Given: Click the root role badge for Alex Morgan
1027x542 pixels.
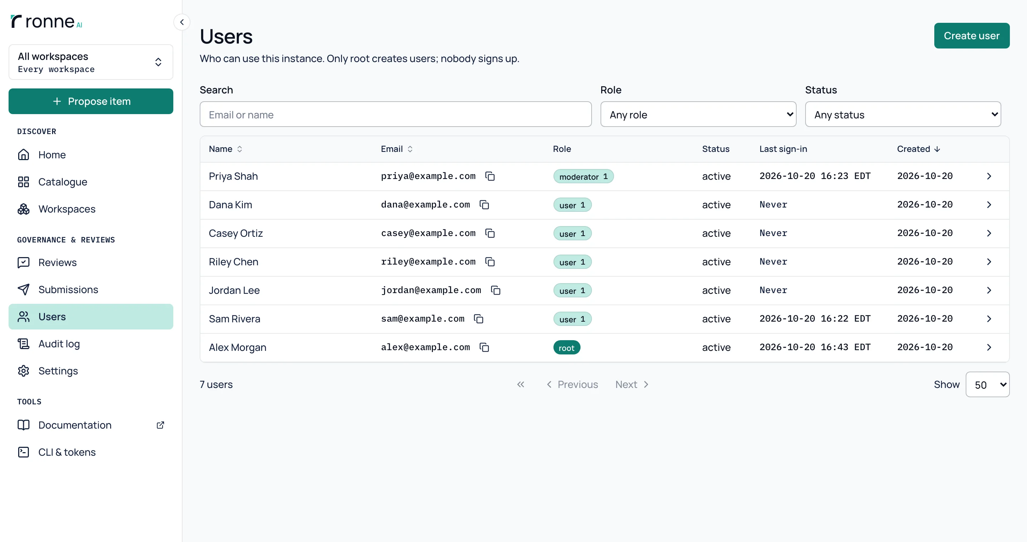Looking at the screenshot, I should coord(567,348).
